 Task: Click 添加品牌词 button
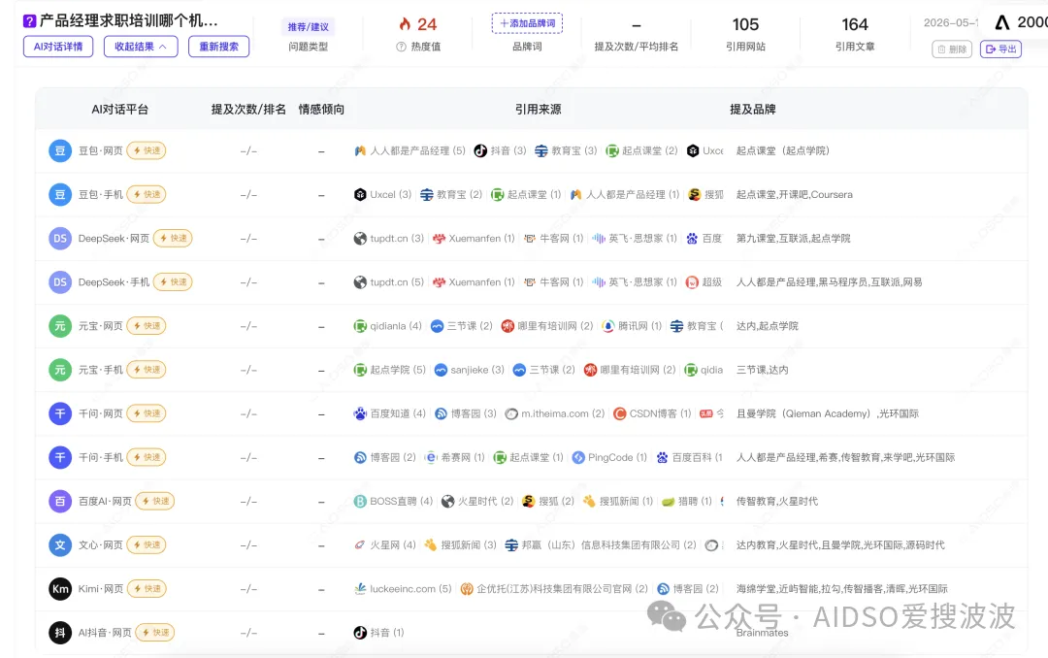click(527, 22)
